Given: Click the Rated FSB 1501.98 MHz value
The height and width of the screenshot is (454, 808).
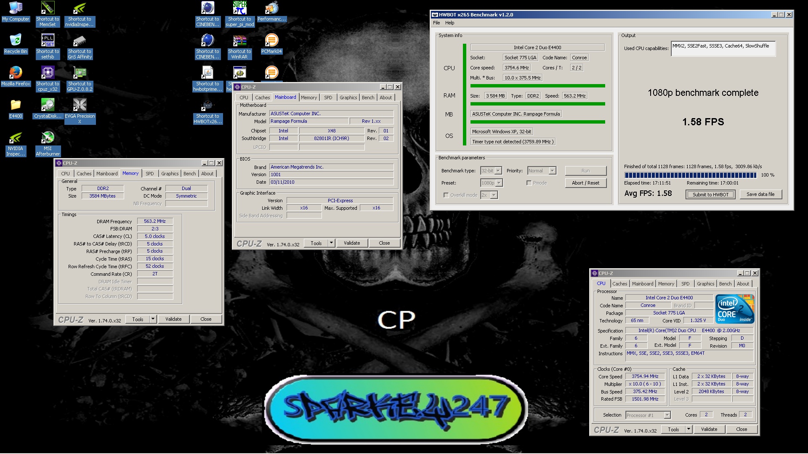Looking at the screenshot, I should (x=645, y=399).
